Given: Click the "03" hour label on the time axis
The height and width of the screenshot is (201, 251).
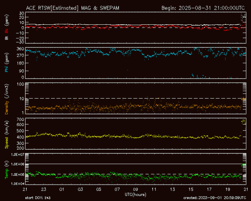Looking at the screenshot, I should click(x=80, y=189).
